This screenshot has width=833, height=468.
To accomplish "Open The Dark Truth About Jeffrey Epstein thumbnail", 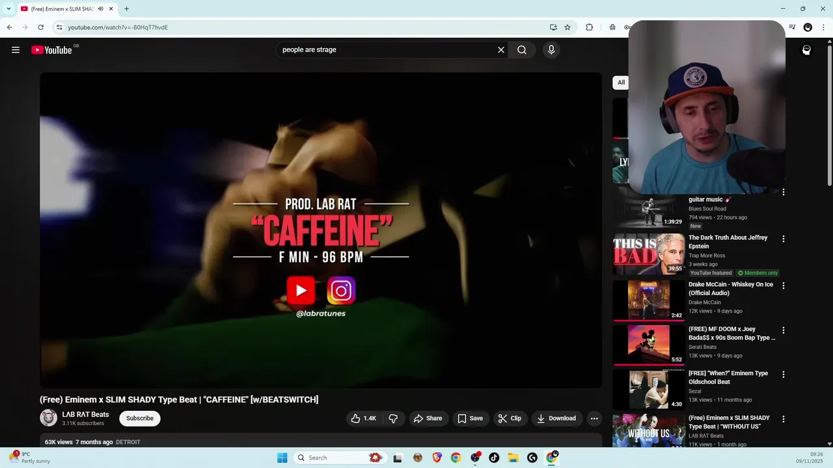I will coord(649,254).
